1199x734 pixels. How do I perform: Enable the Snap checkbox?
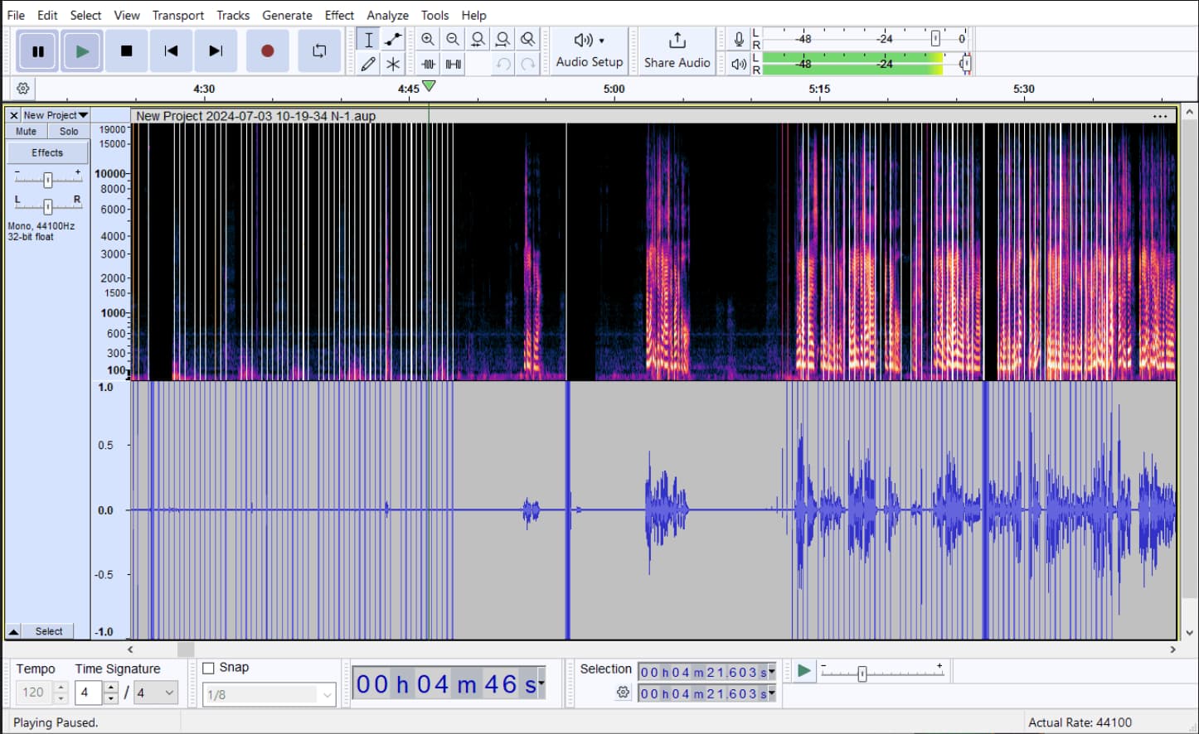tap(209, 668)
